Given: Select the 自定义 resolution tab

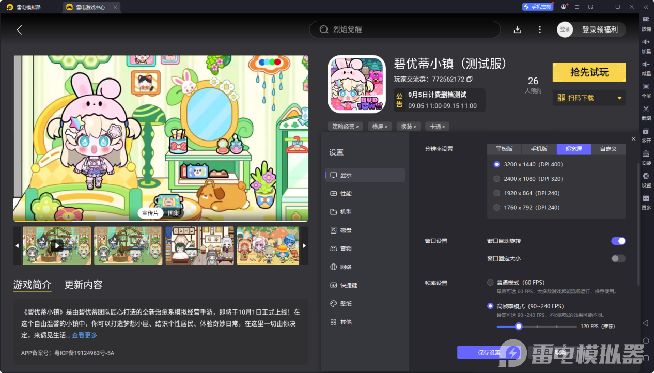Looking at the screenshot, I should coord(608,149).
